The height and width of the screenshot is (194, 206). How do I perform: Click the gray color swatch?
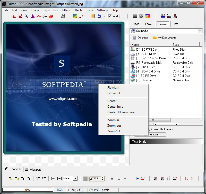(x=85, y=179)
